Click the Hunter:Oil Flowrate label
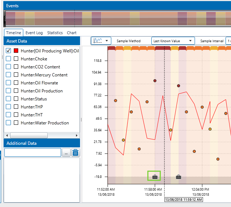Screen dimensions: 231x207 39,83
